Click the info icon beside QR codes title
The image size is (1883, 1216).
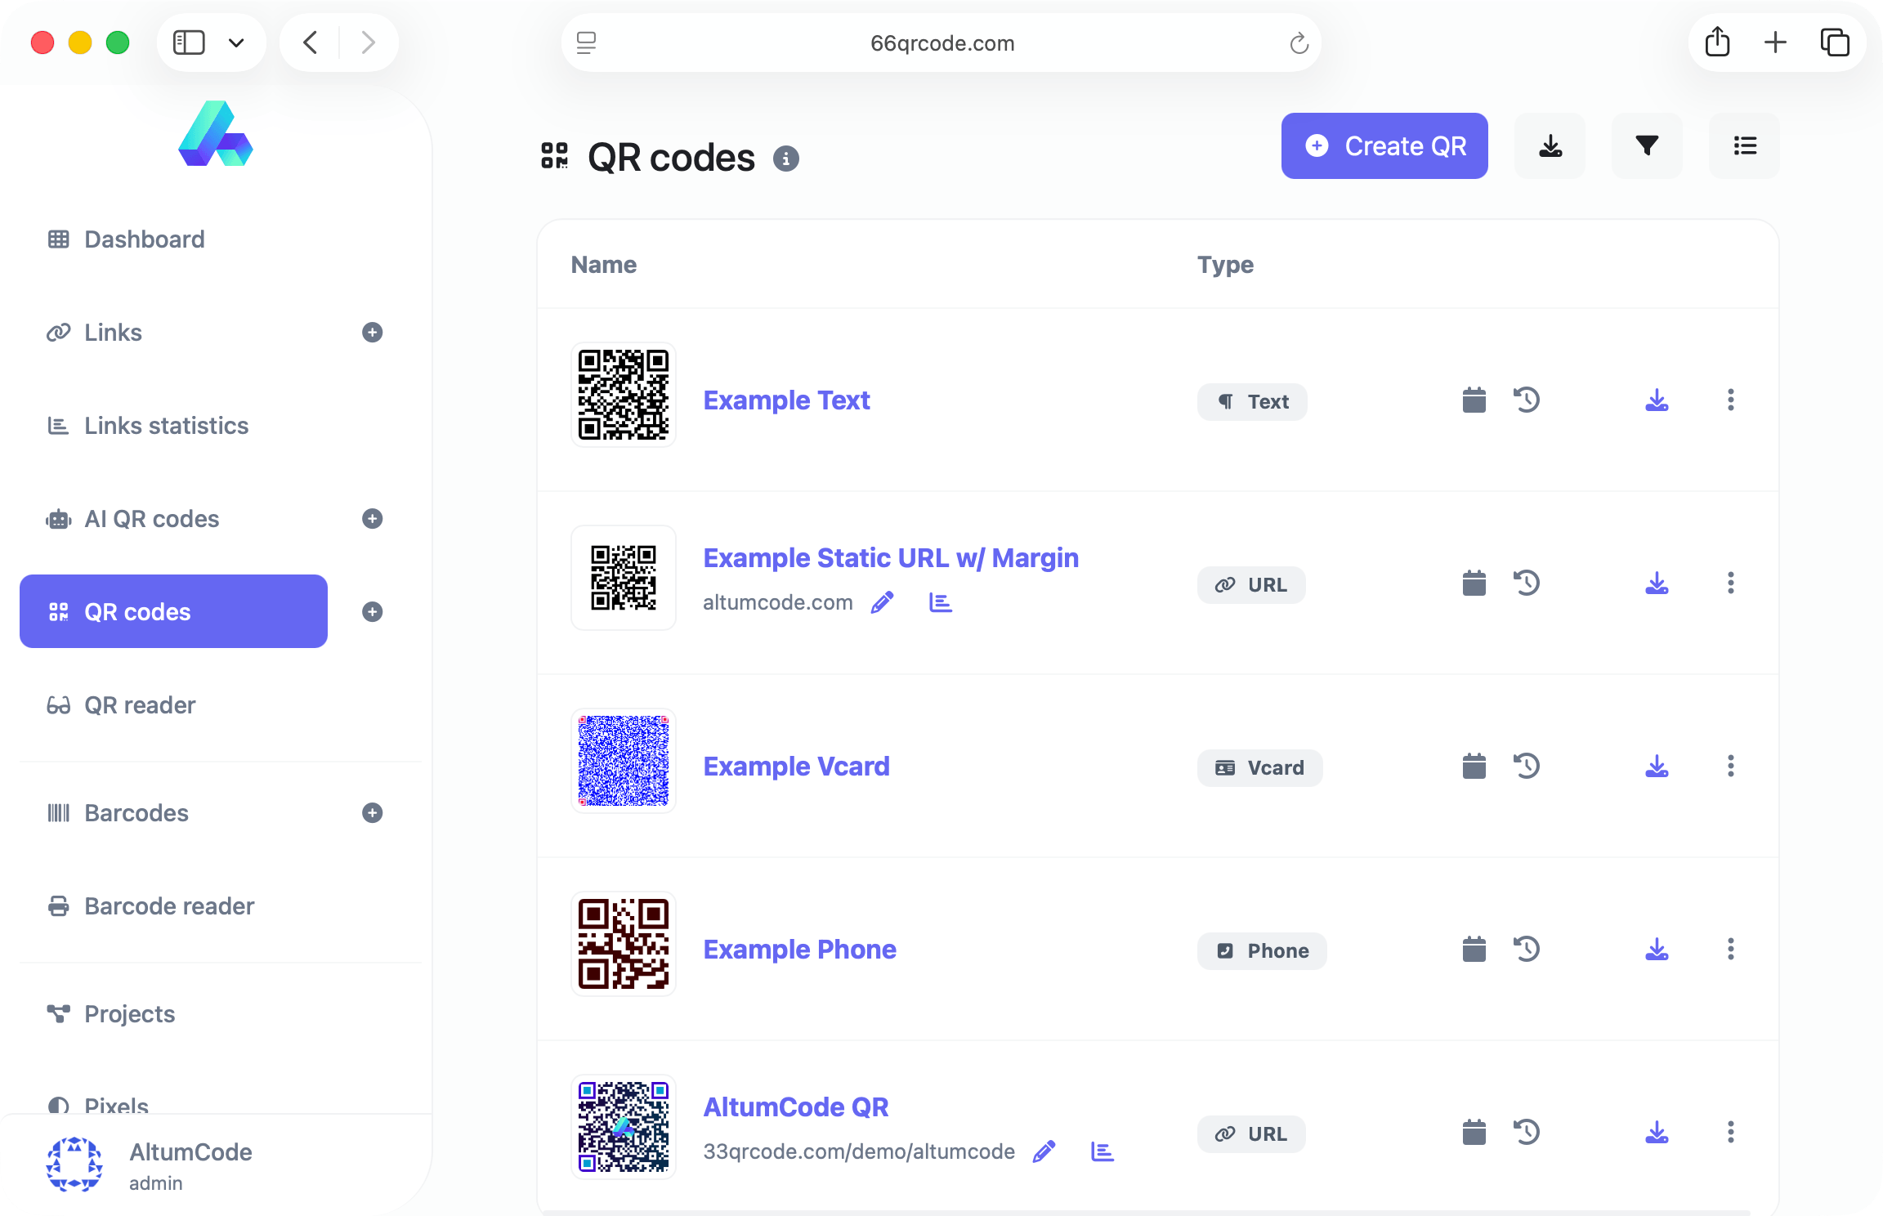click(x=786, y=159)
